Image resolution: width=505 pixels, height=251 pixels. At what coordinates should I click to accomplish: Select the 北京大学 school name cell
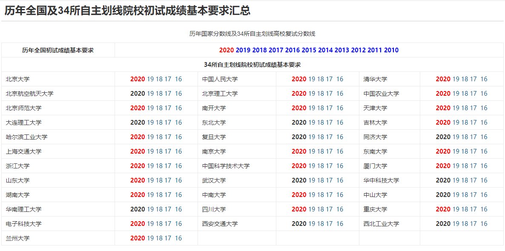pos(58,79)
